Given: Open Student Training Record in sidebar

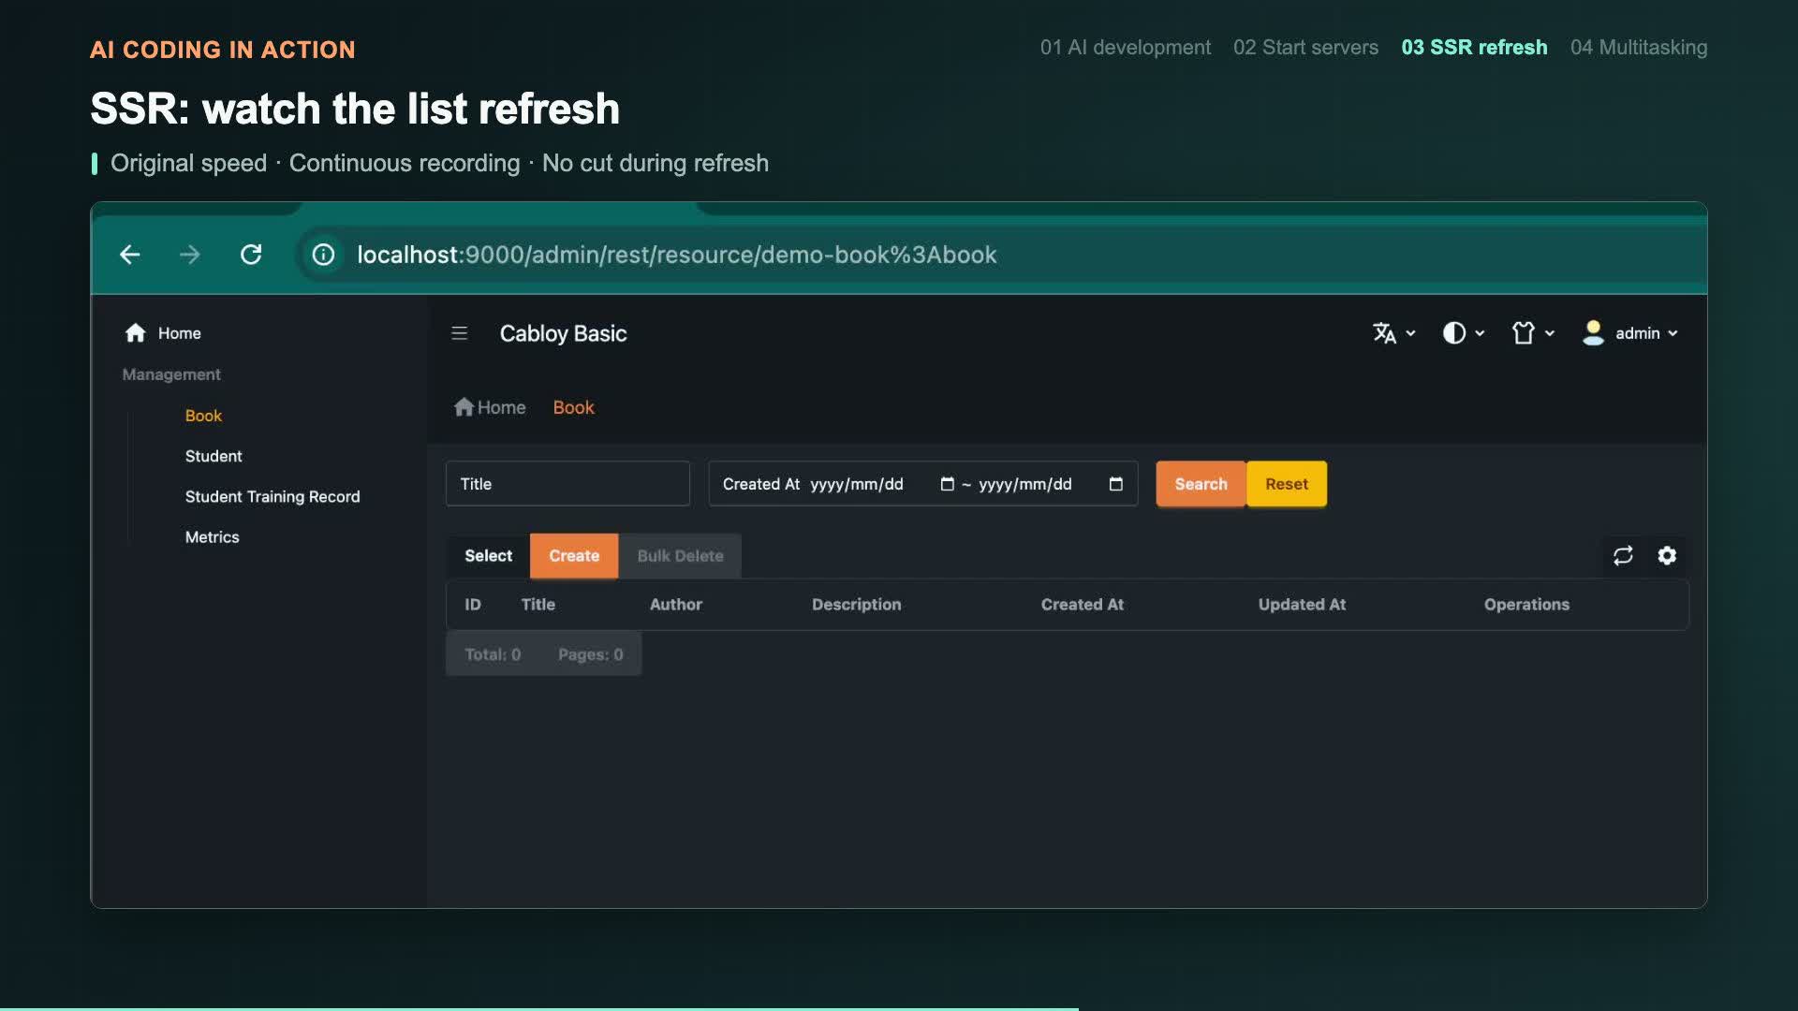Looking at the screenshot, I should tap(273, 497).
